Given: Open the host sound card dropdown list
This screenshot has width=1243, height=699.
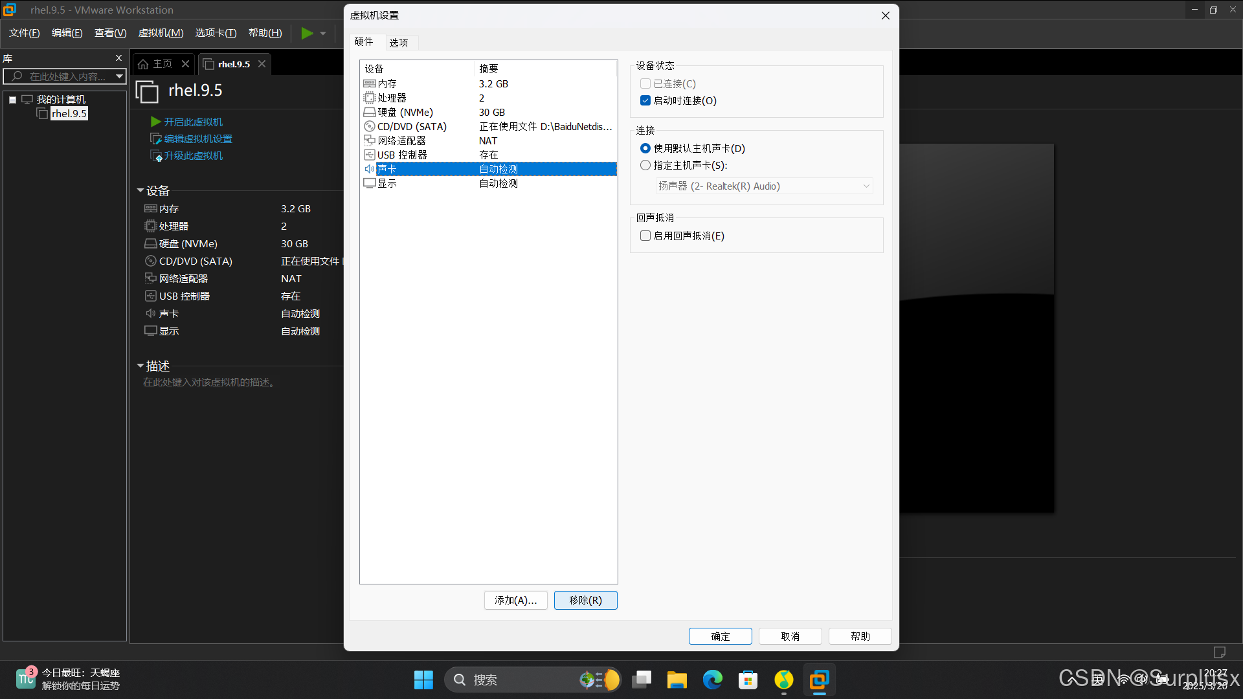Looking at the screenshot, I should pyautogui.click(x=764, y=186).
